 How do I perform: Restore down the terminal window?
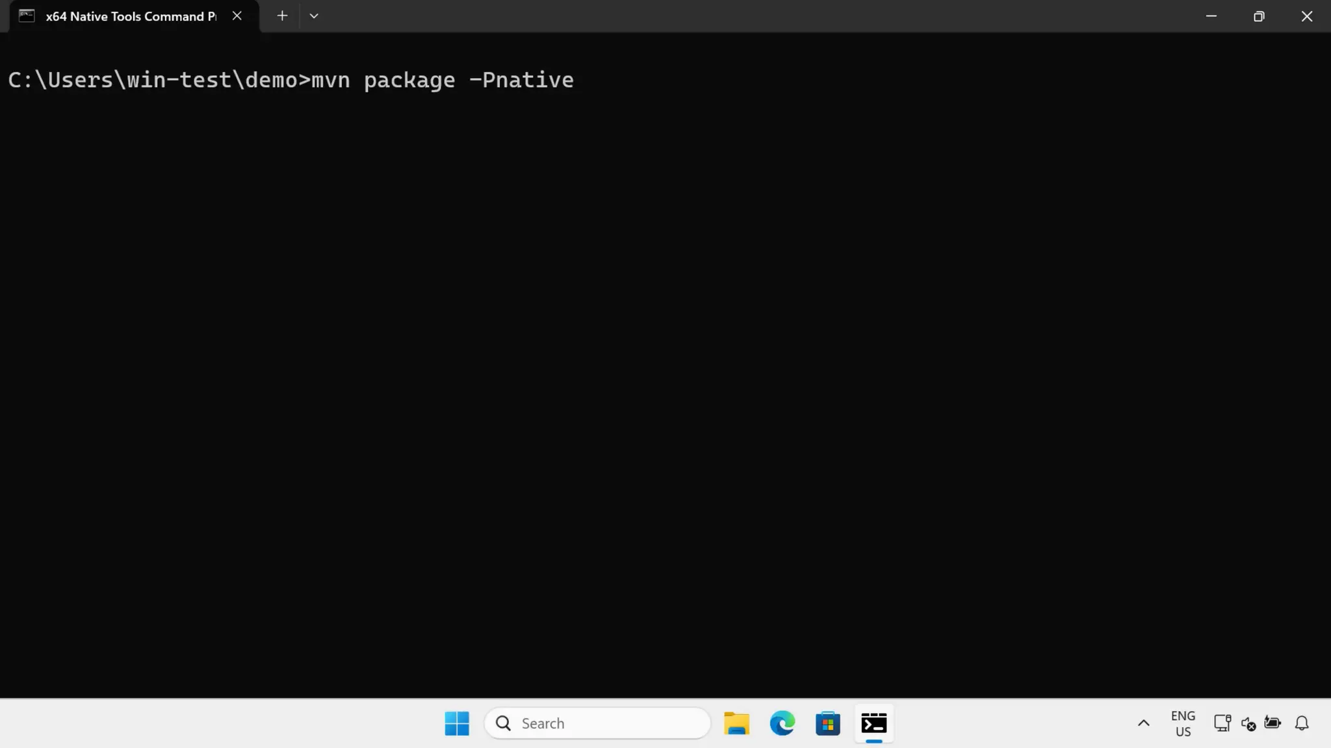(x=1259, y=16)
